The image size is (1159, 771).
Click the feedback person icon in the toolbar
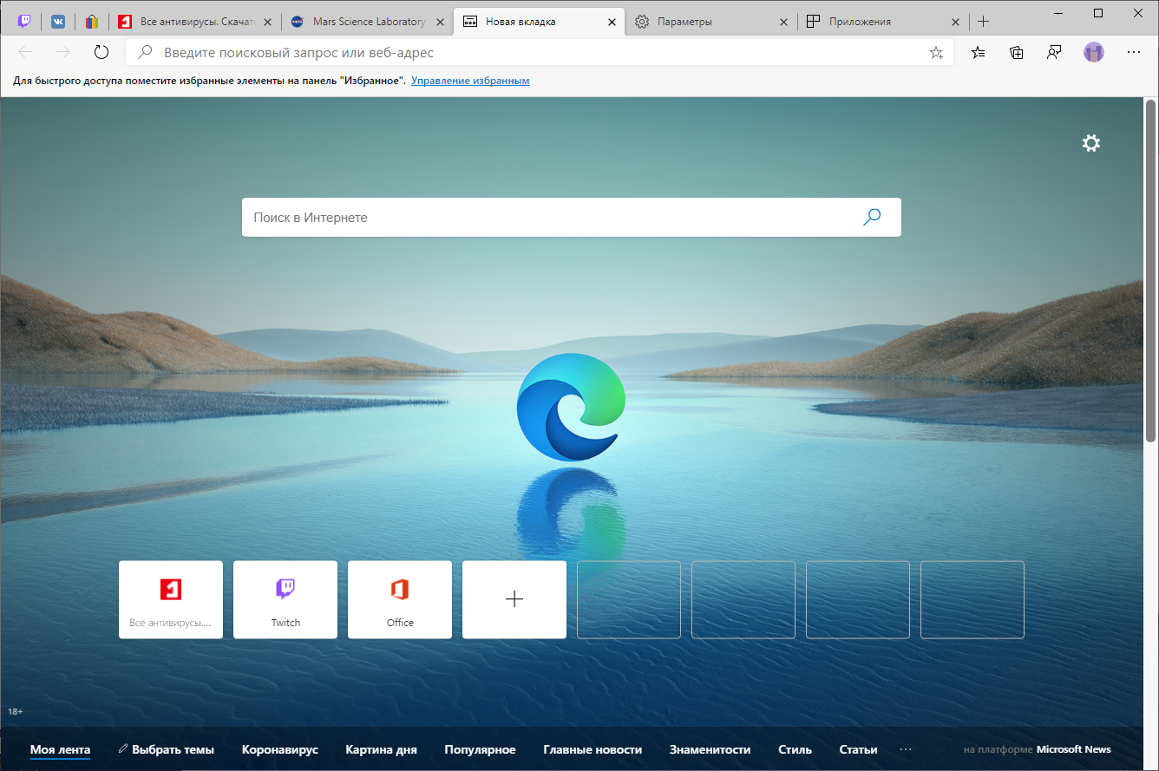tap(1054, 52)
